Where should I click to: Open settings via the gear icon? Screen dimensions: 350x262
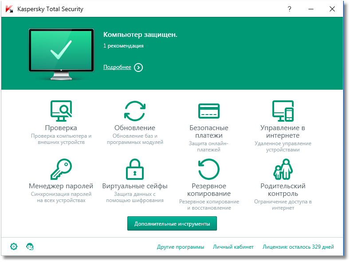[14, 246]
